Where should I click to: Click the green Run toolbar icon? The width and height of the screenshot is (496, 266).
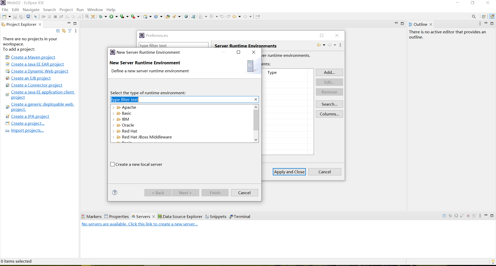point(111,17)
